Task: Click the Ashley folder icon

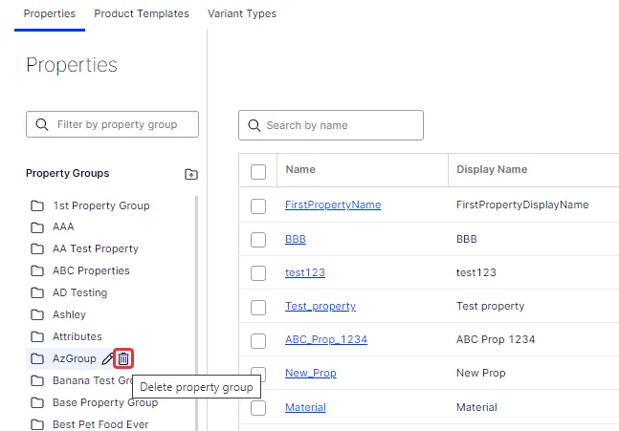Action: tap(37, 314)
